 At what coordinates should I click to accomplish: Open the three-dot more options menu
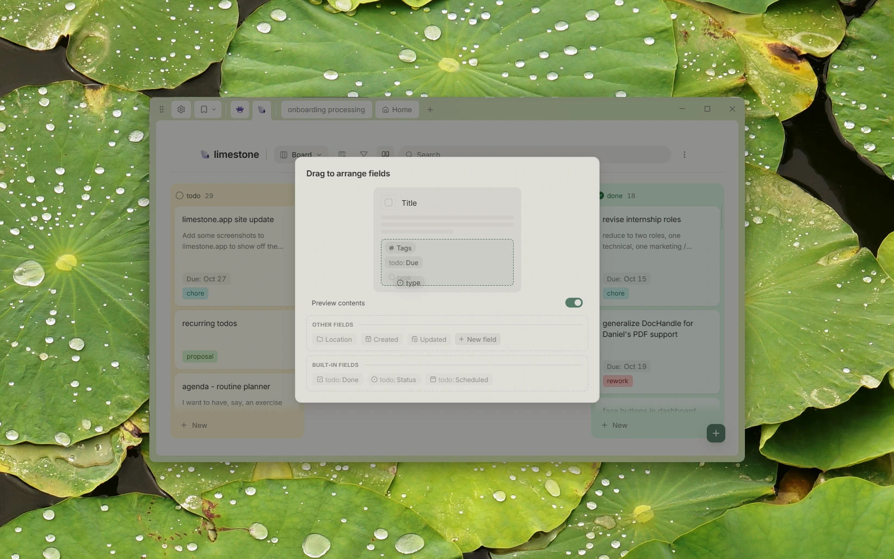685,155
